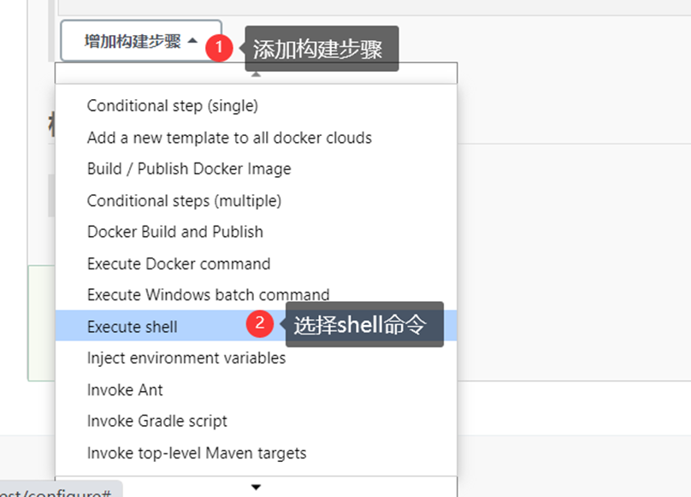Select Build / Publish Docker Image
Screen dimensions: 691x497
point(189,169)
